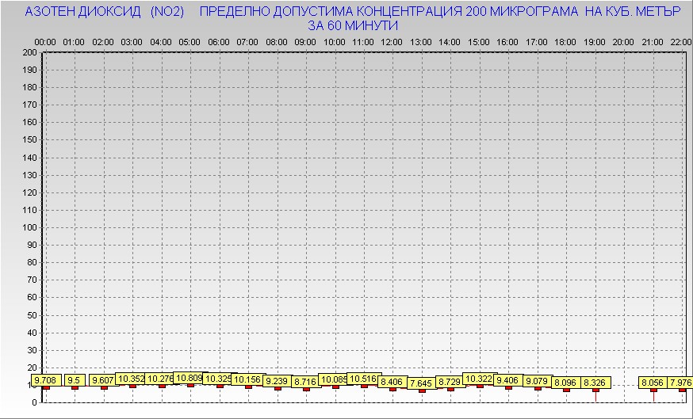Viewport: 693px width, 419px height.
Task: Select the 100 value on vertical axis
Action: point(29,227)
